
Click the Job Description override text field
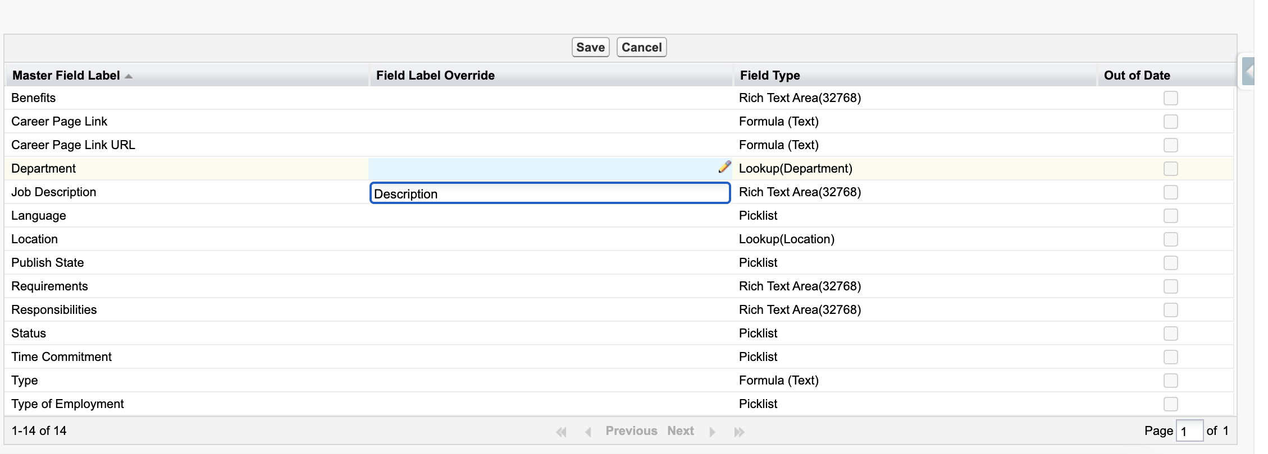click(549, 193)
